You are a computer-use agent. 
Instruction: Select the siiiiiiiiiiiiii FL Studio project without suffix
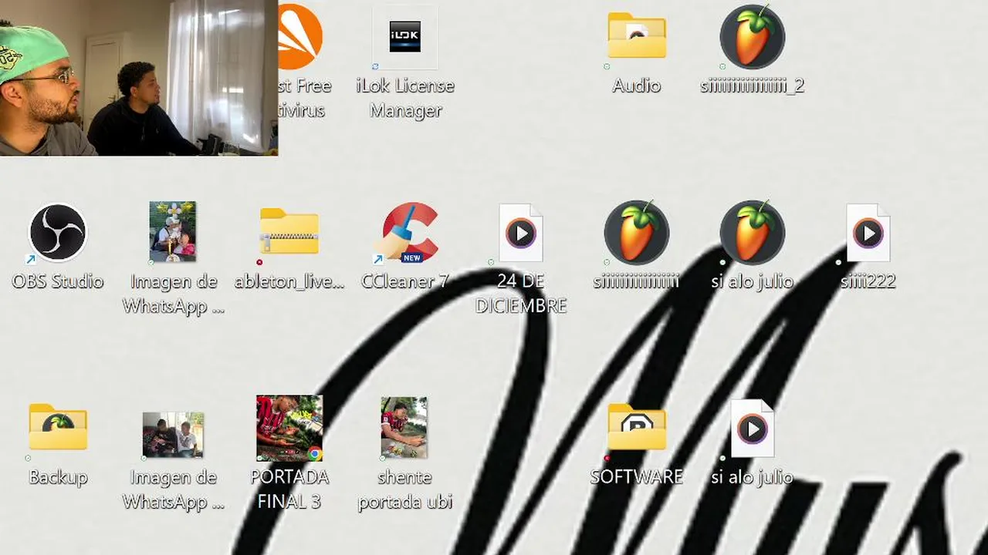637,232
